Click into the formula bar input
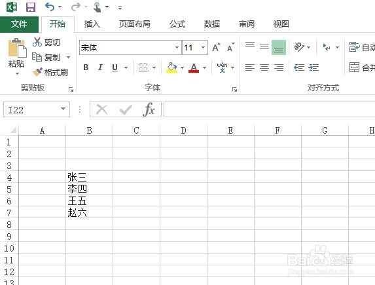This screenshot has height=285, width=375. click(x=269, y=109)
